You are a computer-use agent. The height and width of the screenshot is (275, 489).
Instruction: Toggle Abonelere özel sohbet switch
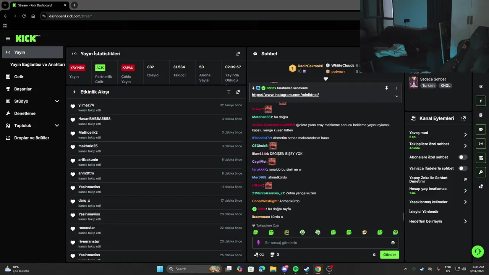point(463,157)
